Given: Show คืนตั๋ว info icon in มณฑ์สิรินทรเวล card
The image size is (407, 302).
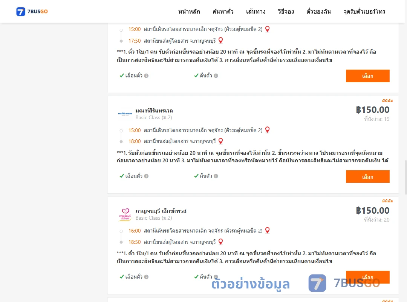Looking at the screenshot, I should [216, 176].
